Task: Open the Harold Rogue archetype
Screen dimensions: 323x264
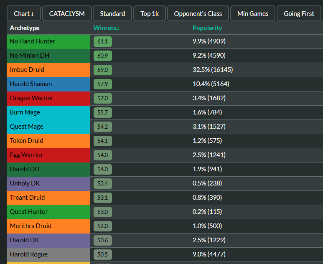Action: tap(48, 255)
